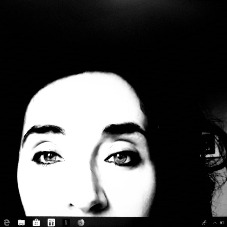Click the gift box taskbar icon
Viewport: 227px width, 227px height.
click(51, 222)
